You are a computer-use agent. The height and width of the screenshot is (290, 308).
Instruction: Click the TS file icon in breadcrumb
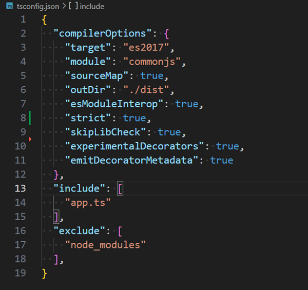(x=9, y=6)
